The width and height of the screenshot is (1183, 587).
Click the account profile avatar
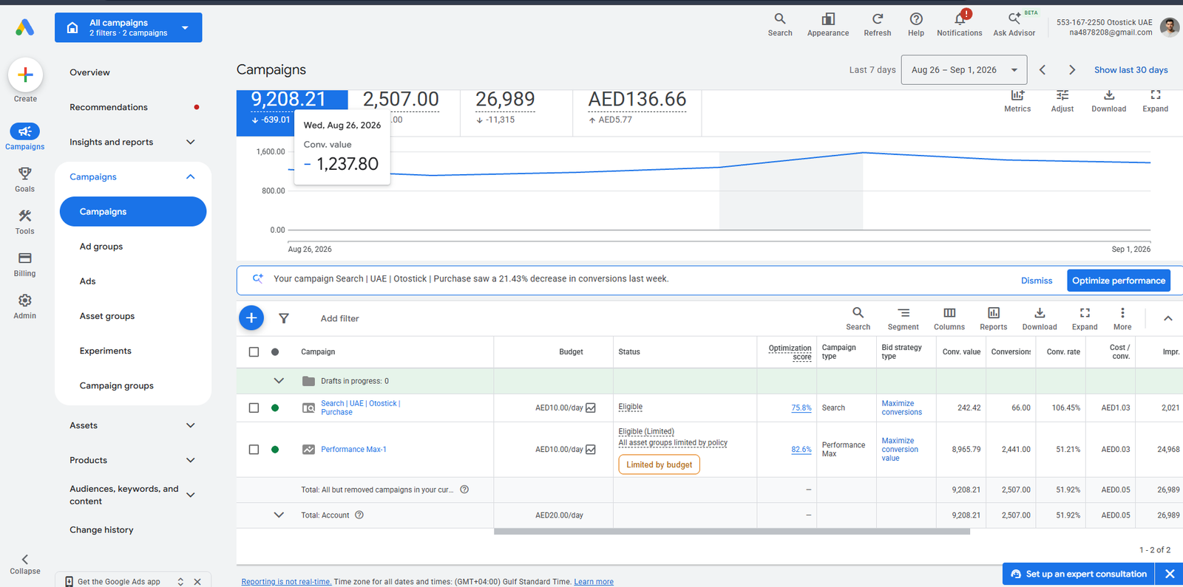(x=1170, y=27)
